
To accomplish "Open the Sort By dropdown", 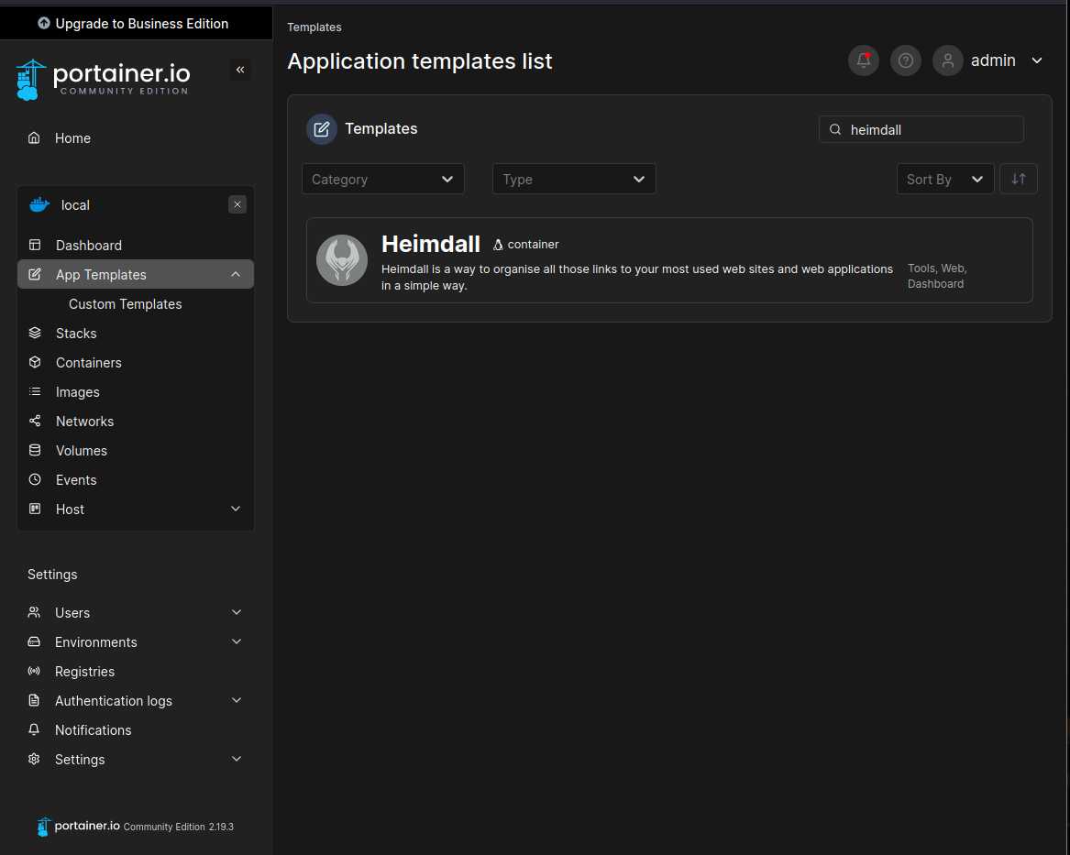I will (x=945, y=179).
